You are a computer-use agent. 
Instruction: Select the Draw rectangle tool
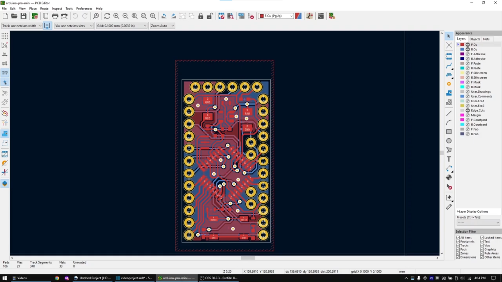click(x=449, y=132)
